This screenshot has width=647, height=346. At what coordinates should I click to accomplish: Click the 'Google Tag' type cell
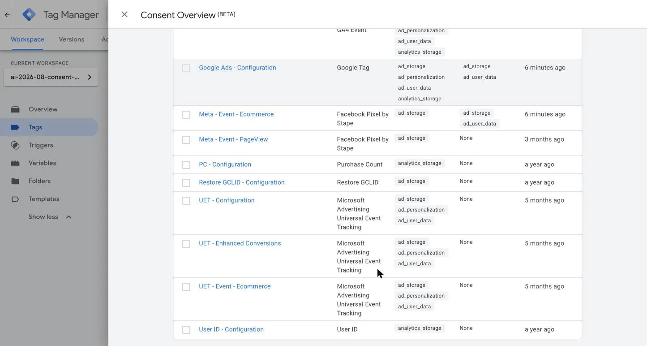coord(353,68)
